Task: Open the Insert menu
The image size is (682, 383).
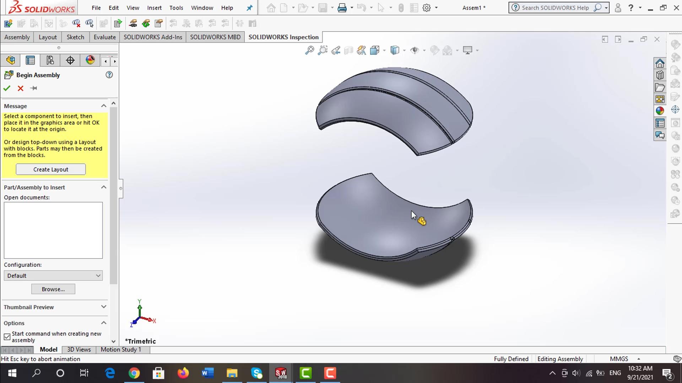Action: (154, 8)
